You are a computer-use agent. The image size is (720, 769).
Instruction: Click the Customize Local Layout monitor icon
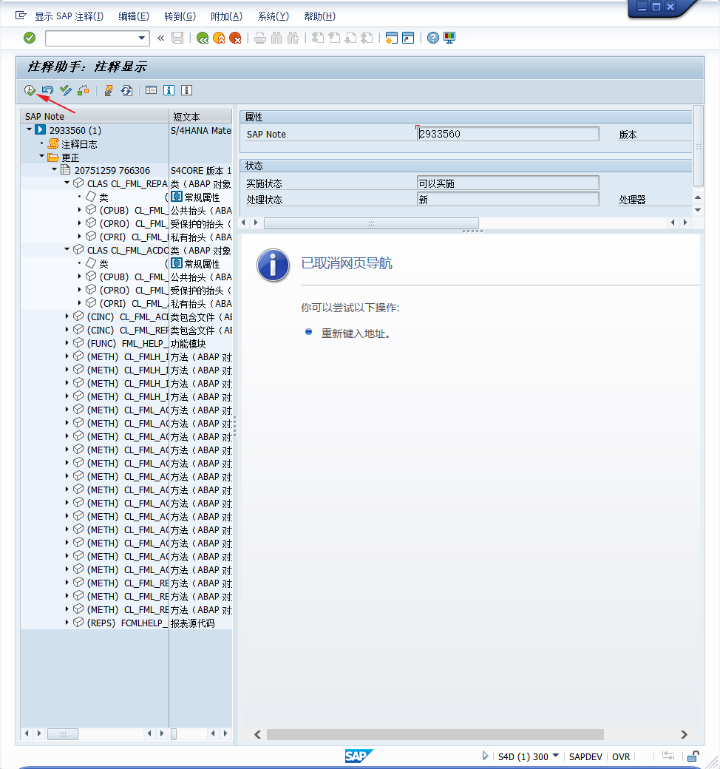pos(449,38)
